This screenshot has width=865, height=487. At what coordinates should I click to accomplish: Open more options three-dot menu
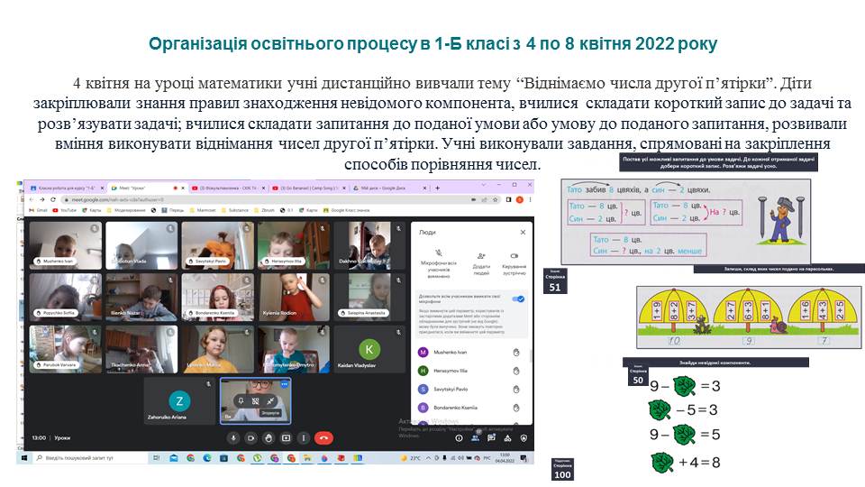click(304, 437)
